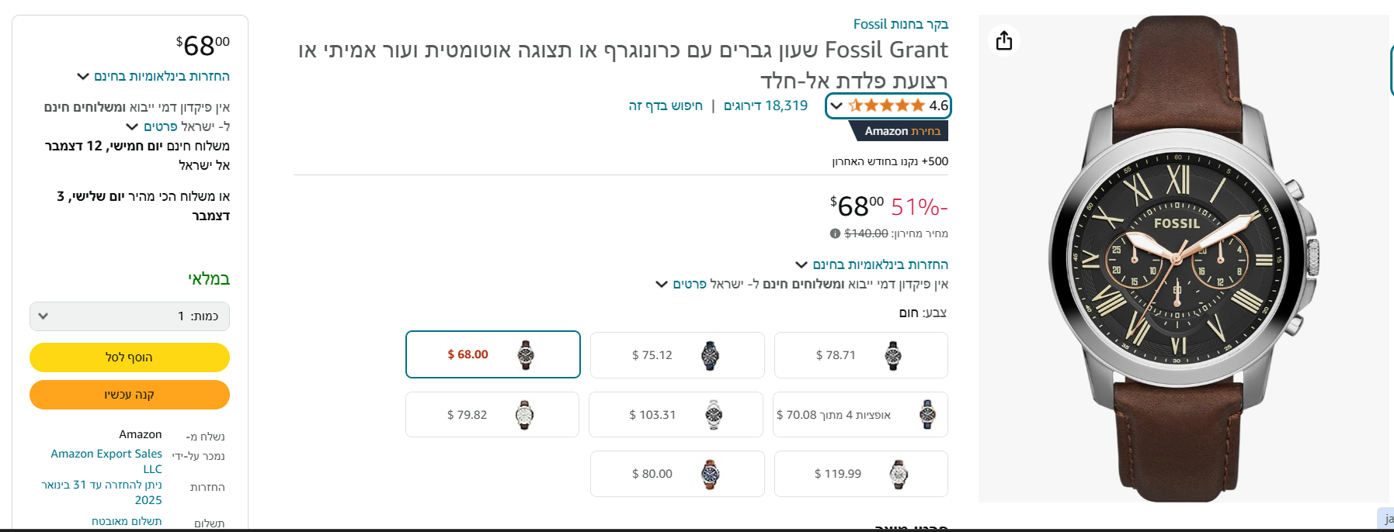Viewport: 1394px width, 532px height.
Task: Click the blue watch icon in $75.12 option
Action: coord(710,355)
